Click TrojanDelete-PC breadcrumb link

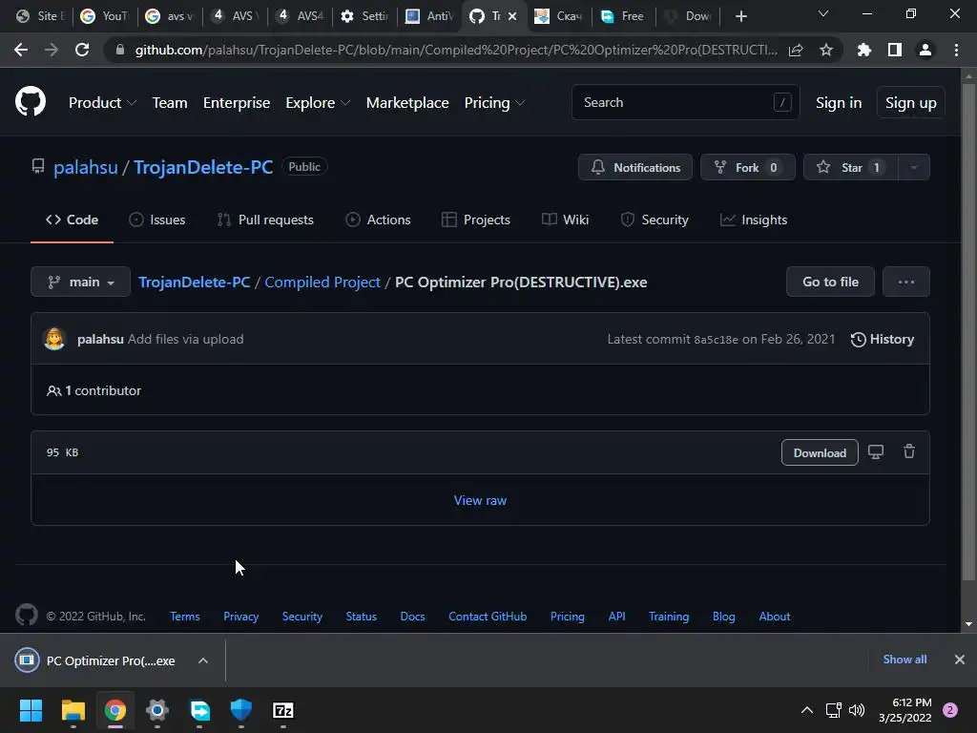[195, 283]
